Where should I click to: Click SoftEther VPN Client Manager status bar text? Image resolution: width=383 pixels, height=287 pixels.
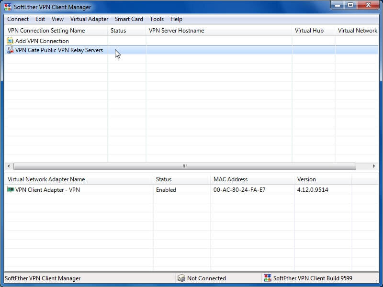(x=43, y=278)
